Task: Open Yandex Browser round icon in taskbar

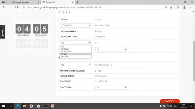Action: point(38,106)
